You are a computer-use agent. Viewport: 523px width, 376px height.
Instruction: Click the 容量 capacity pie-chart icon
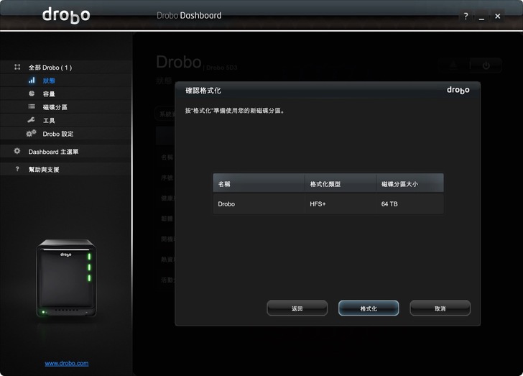coord(32,93)
